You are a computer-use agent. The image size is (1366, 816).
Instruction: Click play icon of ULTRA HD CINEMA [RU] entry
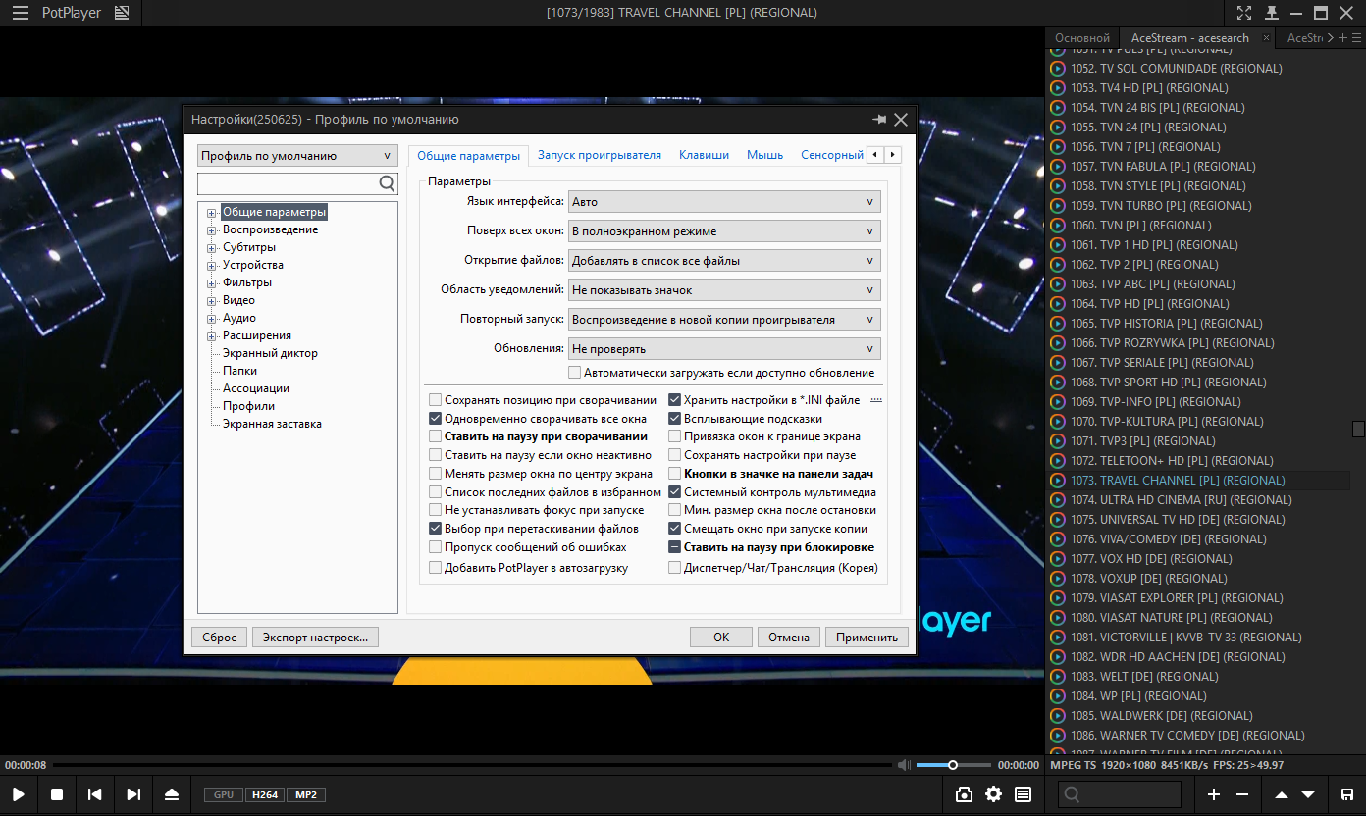[x=1057, y=500]
